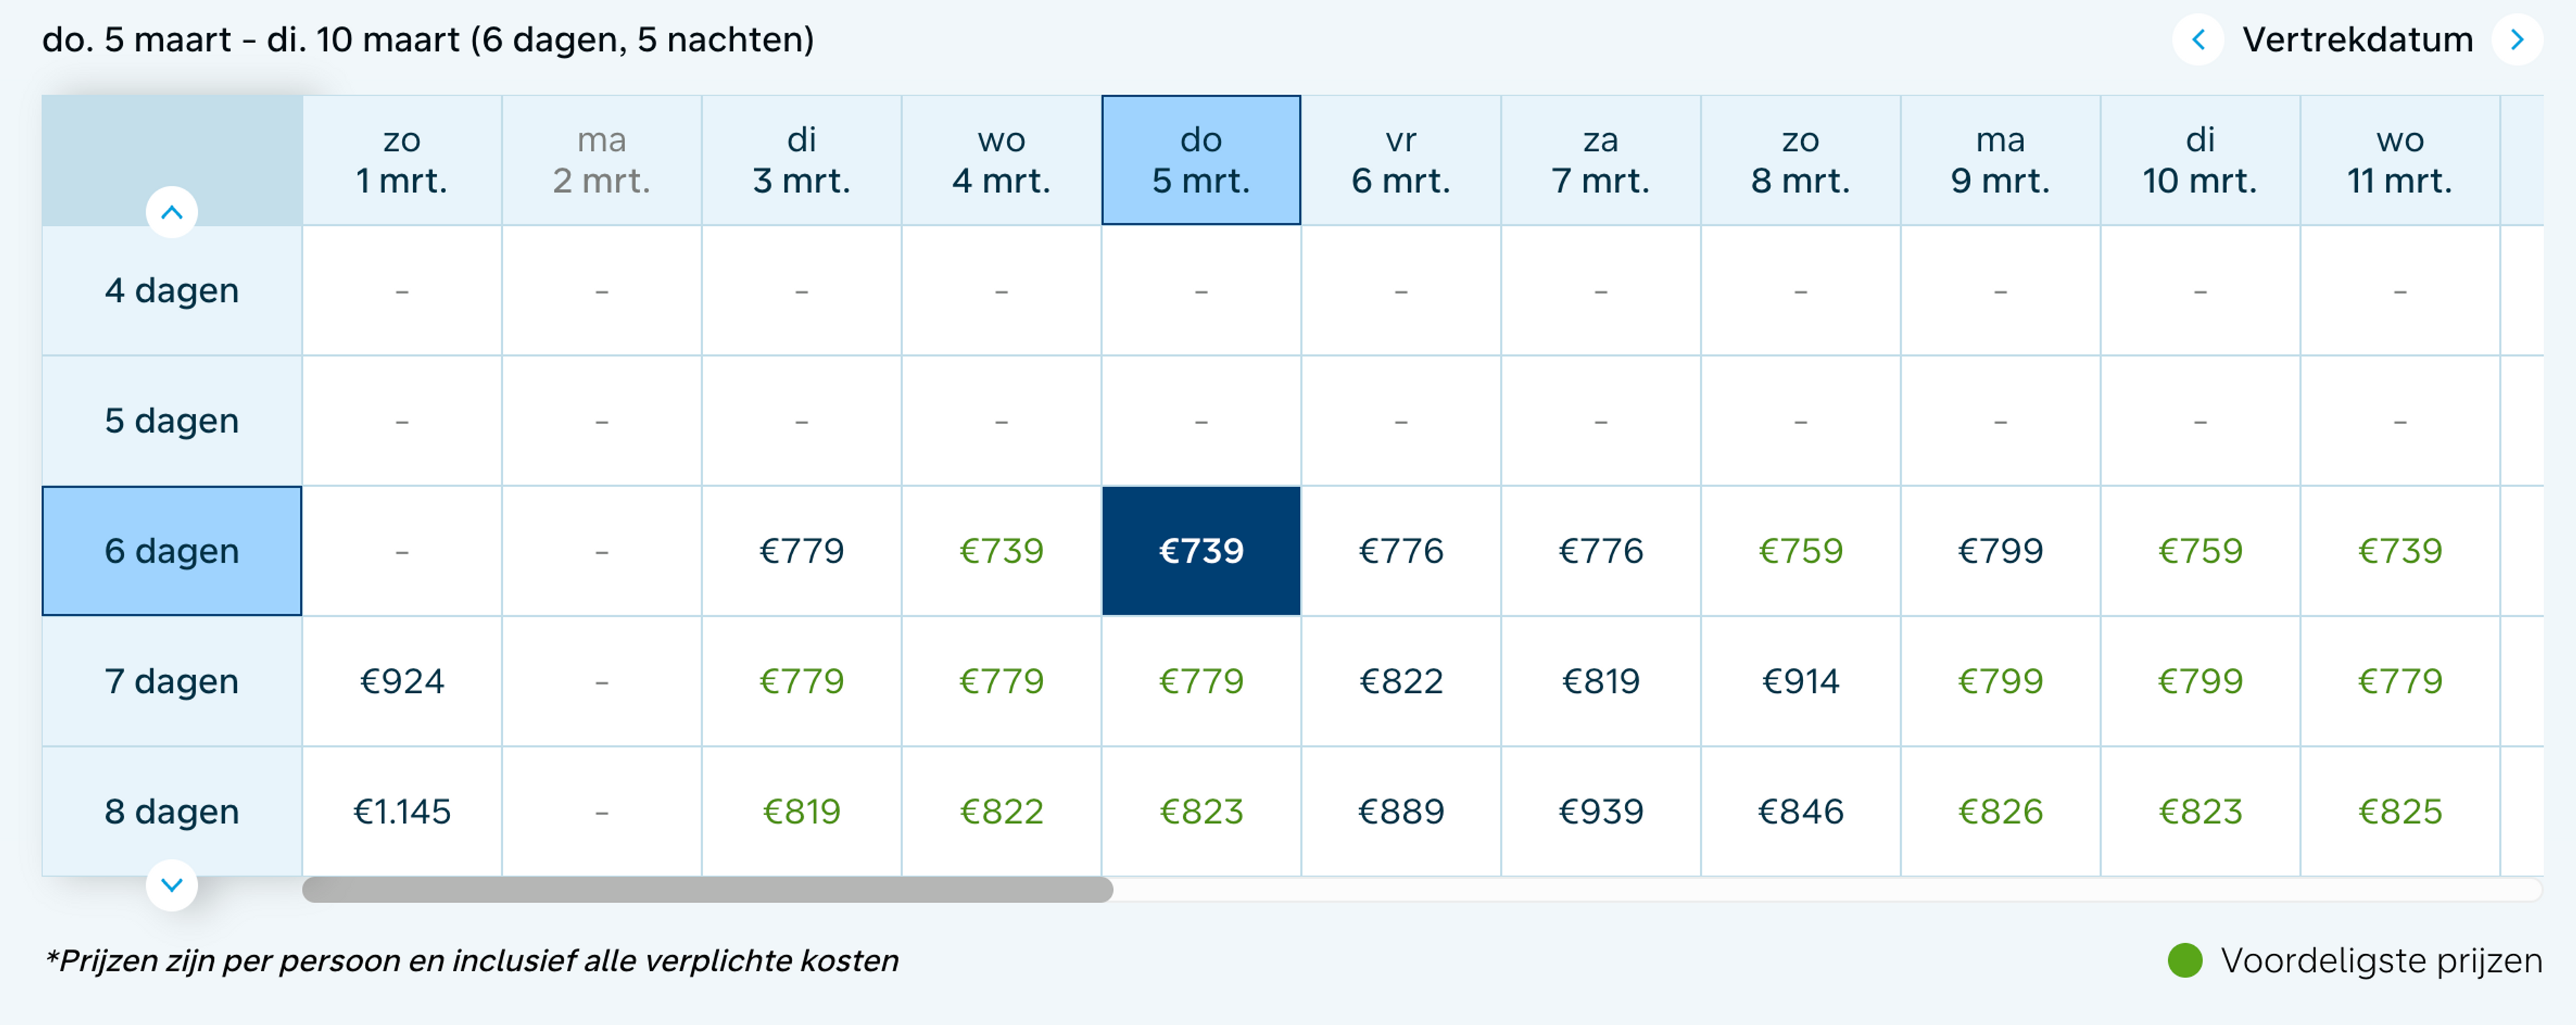Screen dimensions: 2576x1025
Task: Select the 6 dagen duration row
Action: (171, 551)
